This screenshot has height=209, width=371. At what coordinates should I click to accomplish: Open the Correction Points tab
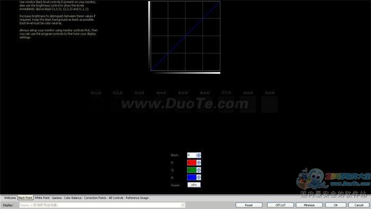(95, 198)
